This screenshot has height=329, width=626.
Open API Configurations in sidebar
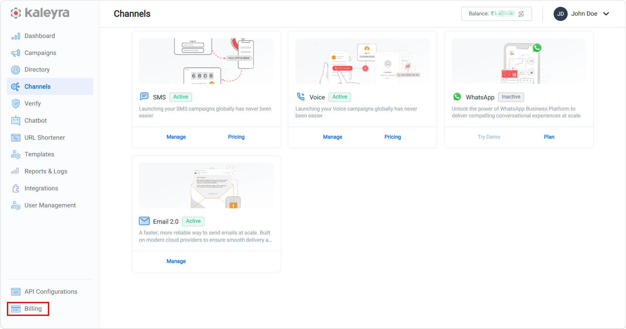[50, 292]
